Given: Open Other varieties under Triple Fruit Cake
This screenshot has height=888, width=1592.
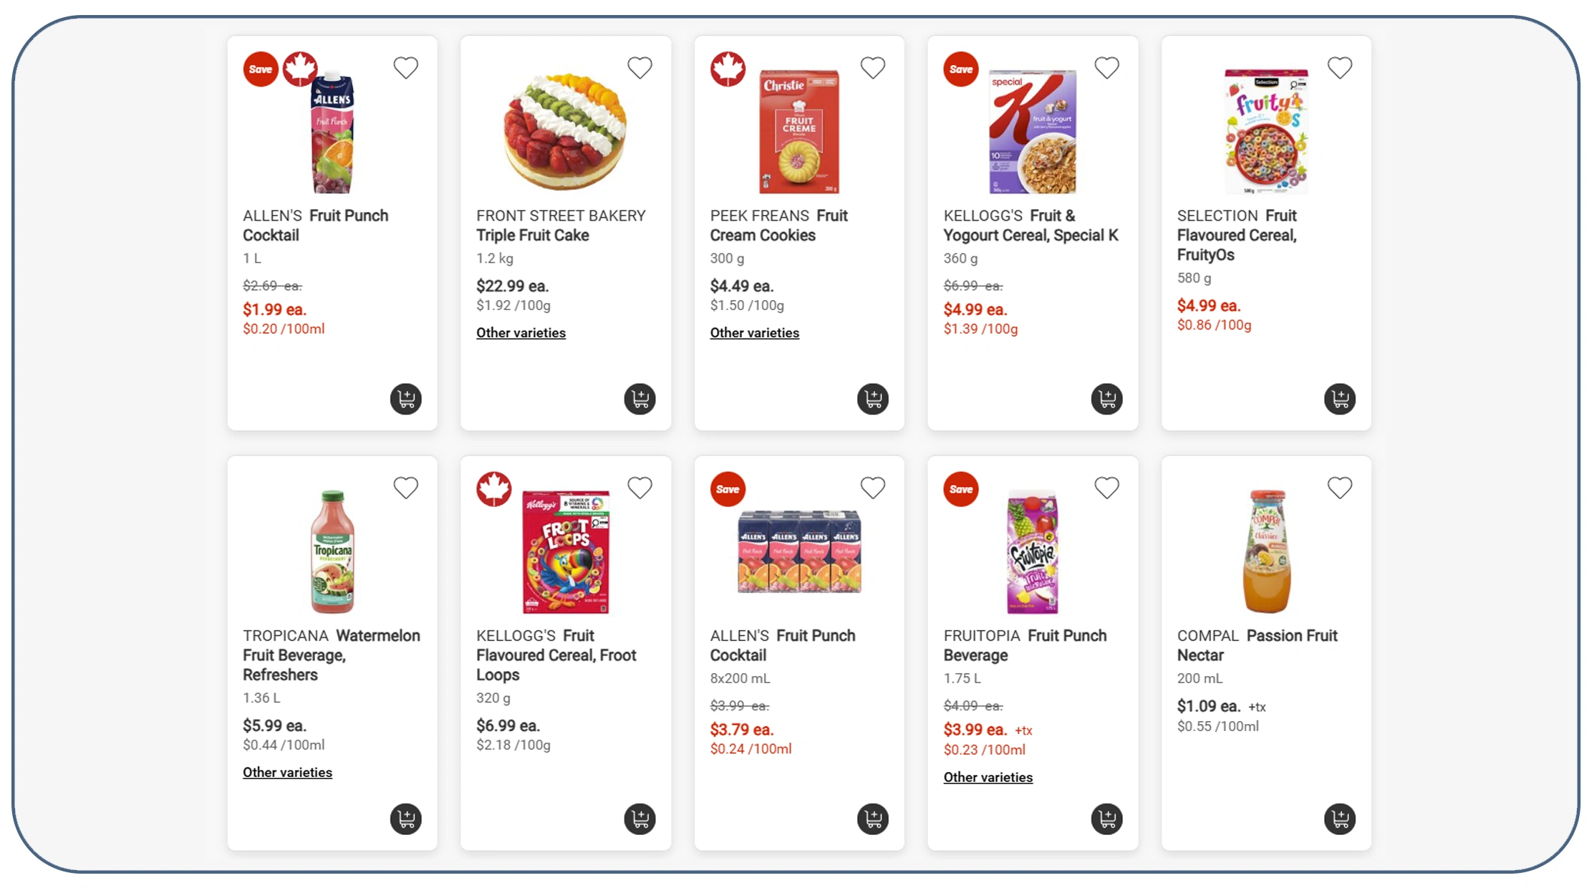Looking at the screenshot, I should [521, 332].
